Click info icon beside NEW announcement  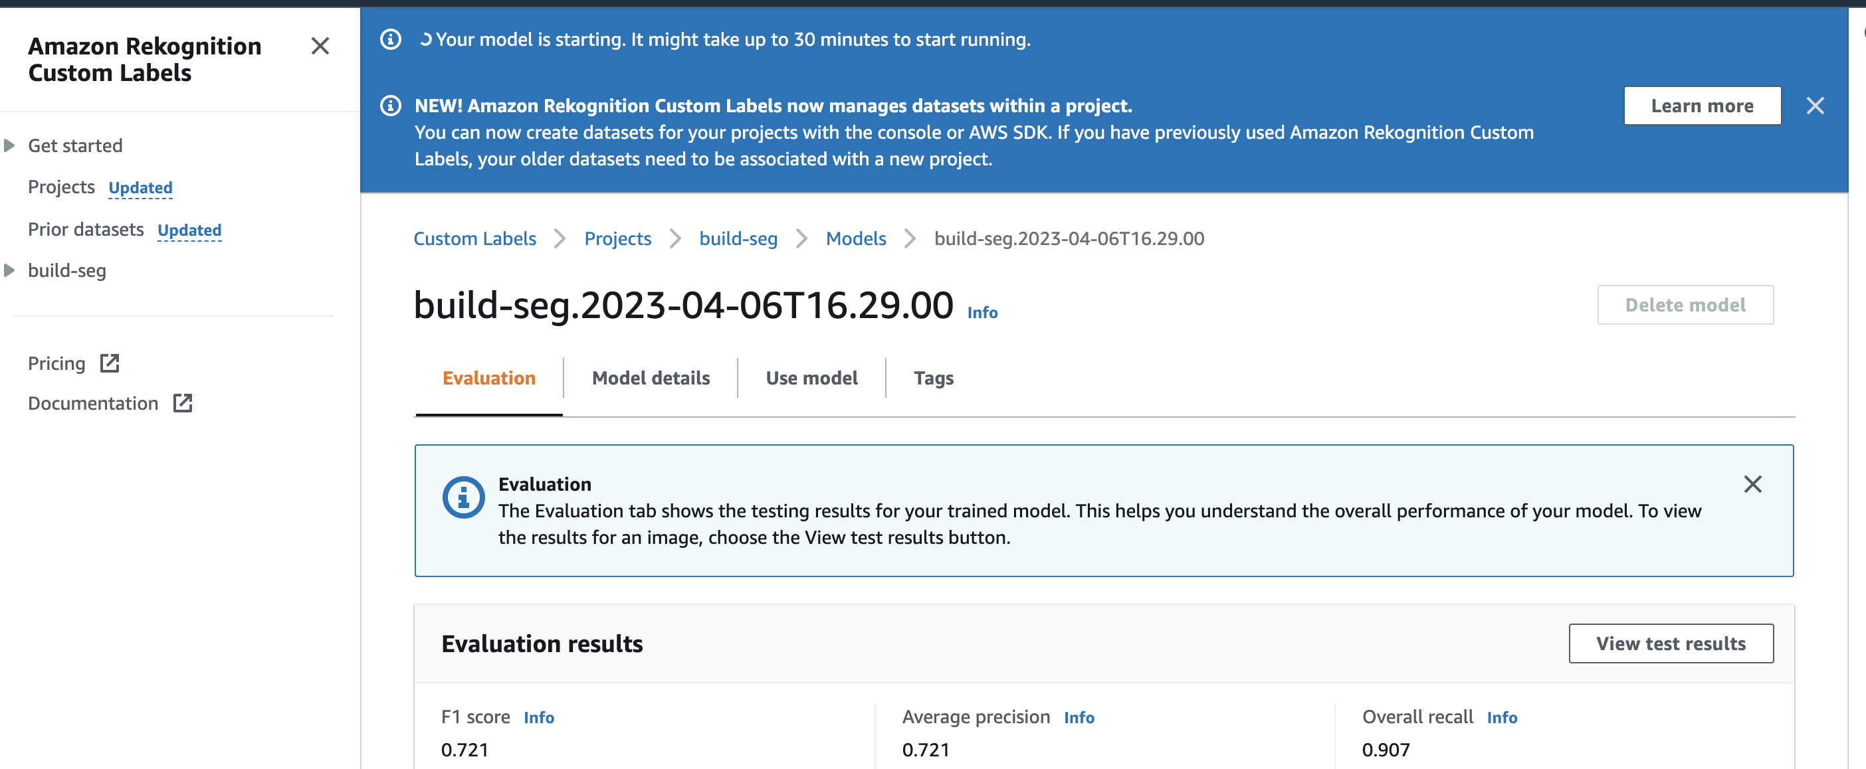point(391,106)
